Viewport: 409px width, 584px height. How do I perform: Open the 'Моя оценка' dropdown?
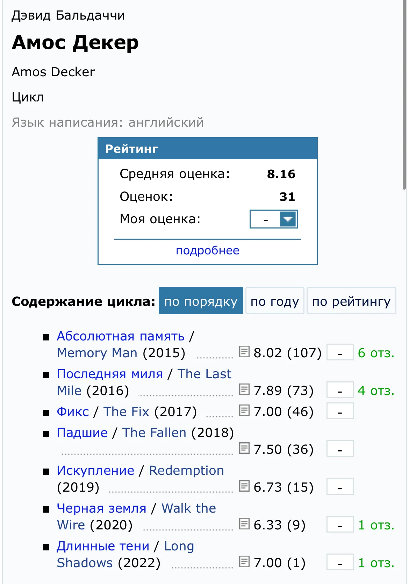274,219
